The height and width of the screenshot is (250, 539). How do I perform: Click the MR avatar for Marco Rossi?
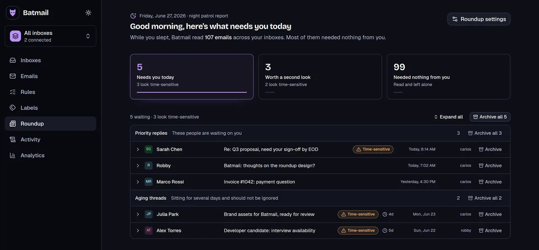point(149,182)
